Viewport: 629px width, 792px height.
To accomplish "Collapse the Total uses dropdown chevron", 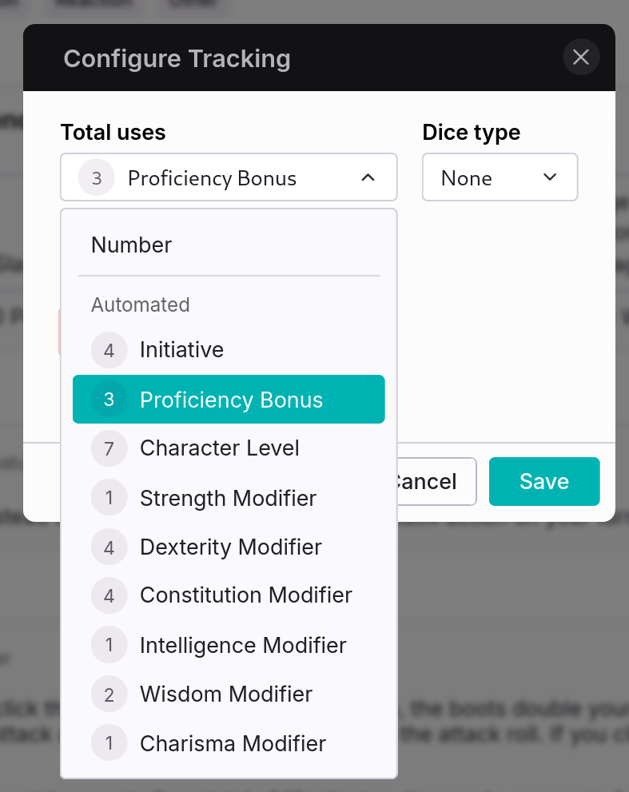I will pos(368,177).
